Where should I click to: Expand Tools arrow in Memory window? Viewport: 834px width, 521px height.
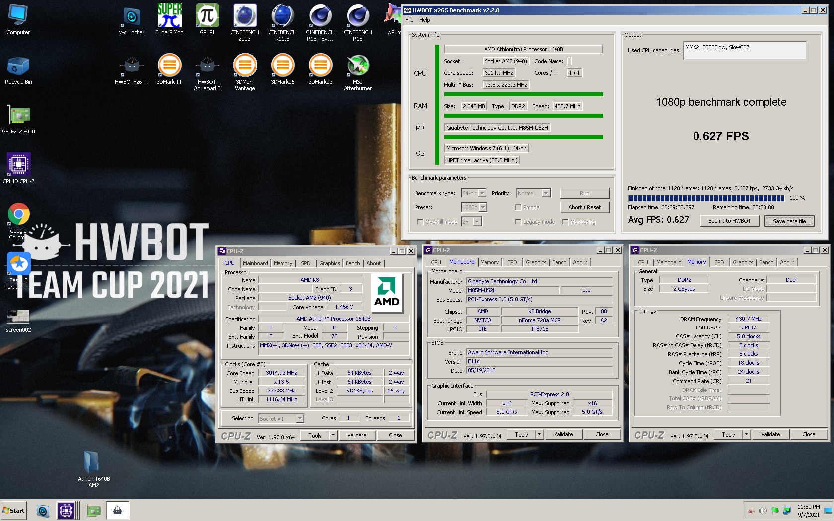click(746, 434)
